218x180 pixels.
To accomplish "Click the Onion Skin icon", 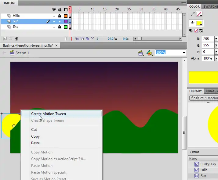I will point(77,39).
